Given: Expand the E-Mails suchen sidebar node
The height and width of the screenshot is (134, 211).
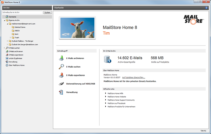Looking at the screenshot, I should tap(5, 48).
